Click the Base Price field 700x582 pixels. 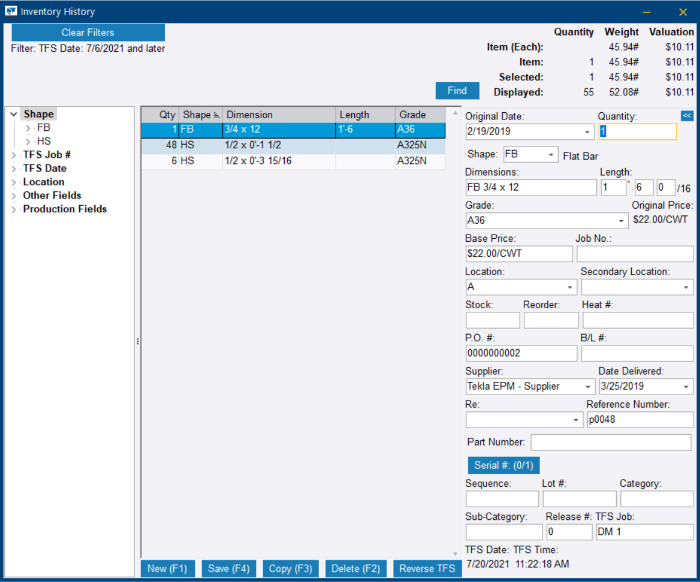click(519, 254)
